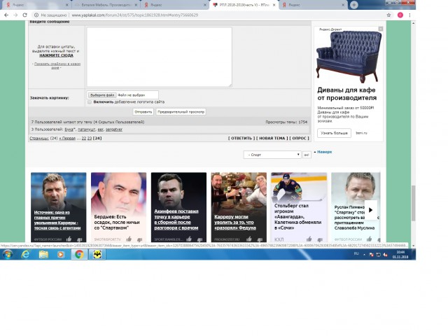Close the РПЛ 2018-2019 tab
Viewport: 448px width, 336px height.
(274, 5)
